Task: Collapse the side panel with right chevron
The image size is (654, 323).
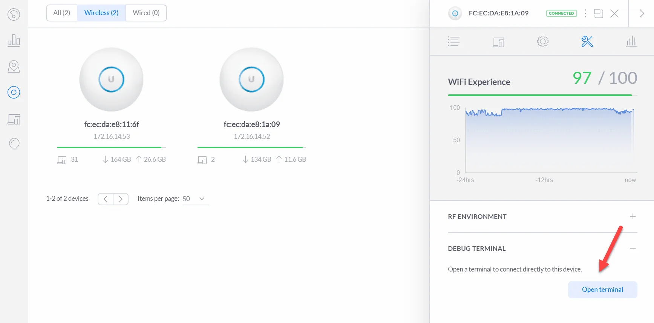Action: 642,14
